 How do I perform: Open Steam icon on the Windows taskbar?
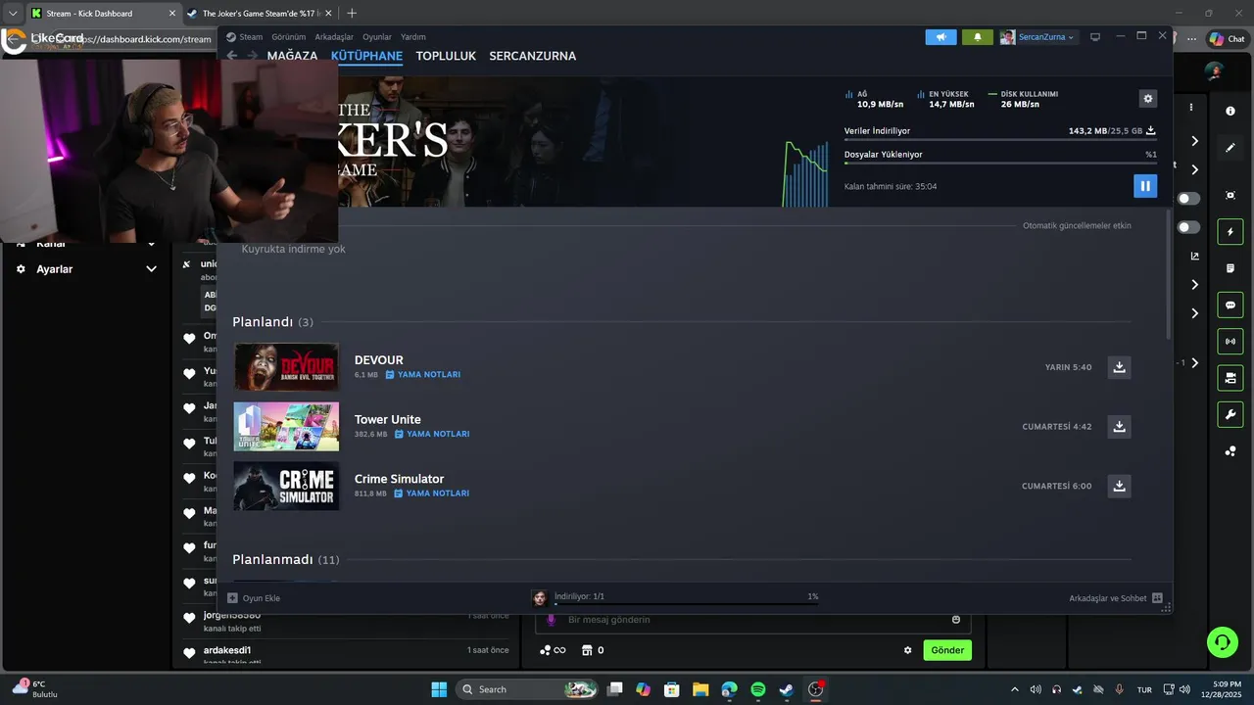point(786,689)
